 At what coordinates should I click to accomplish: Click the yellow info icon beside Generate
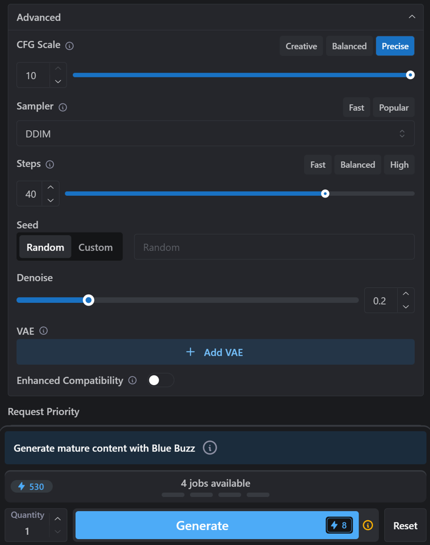pos(368,525)
